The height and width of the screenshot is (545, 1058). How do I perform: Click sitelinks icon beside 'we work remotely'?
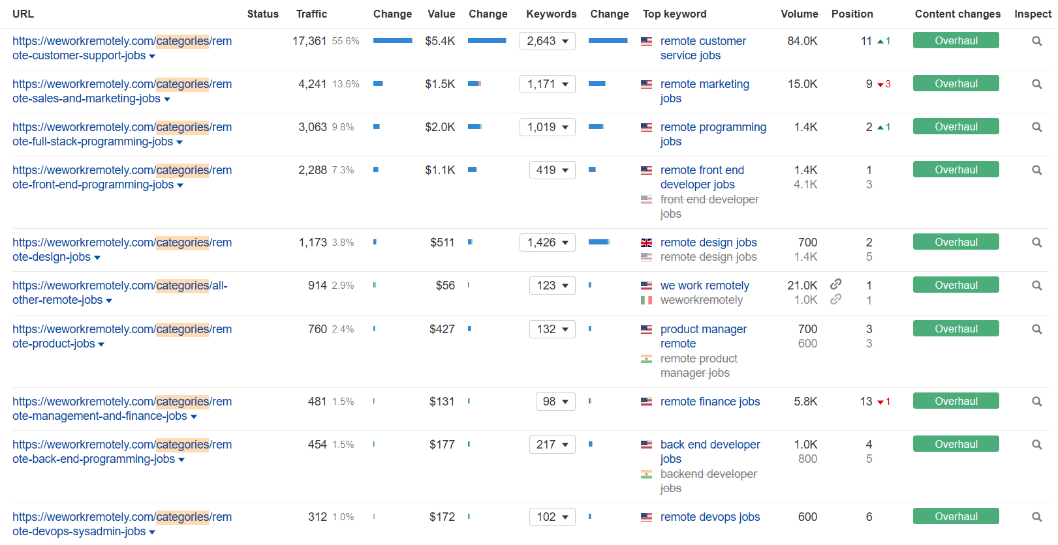(835, 284)
